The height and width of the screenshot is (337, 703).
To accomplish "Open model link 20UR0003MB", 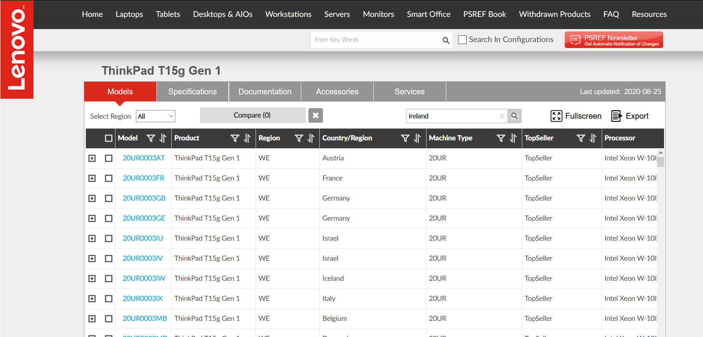I will pyautogui.click(x=145, y=319).
